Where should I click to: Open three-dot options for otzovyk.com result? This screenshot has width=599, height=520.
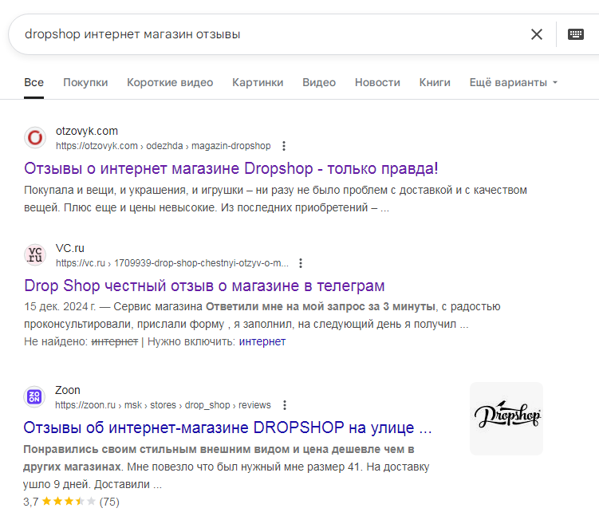click(285, 146)
